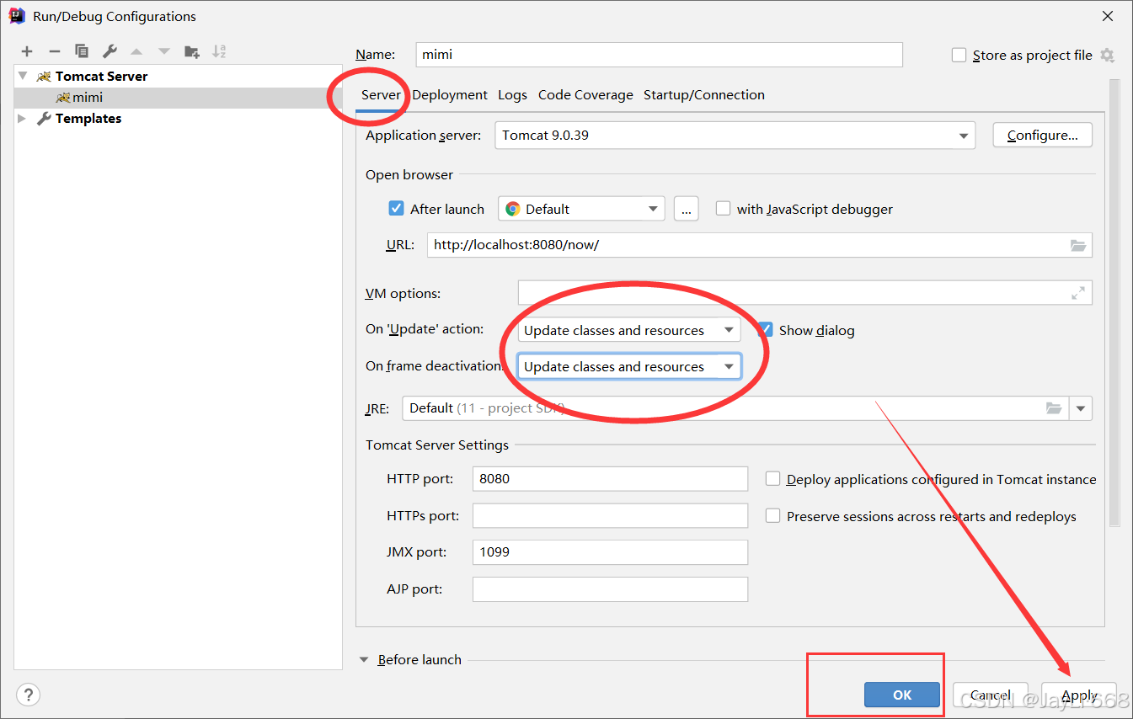Open the Default browser dropdown
Viewport: 1133px width, 719px height.
click(581, 209)
